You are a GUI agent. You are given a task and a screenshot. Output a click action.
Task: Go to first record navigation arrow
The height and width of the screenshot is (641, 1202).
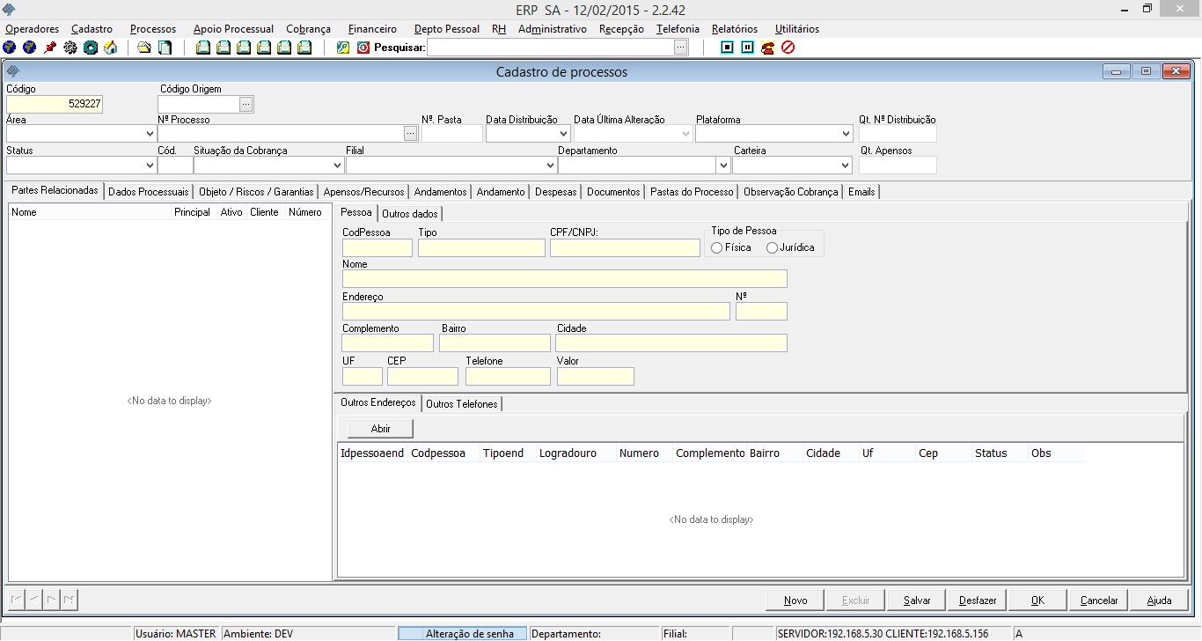point(16,600)
